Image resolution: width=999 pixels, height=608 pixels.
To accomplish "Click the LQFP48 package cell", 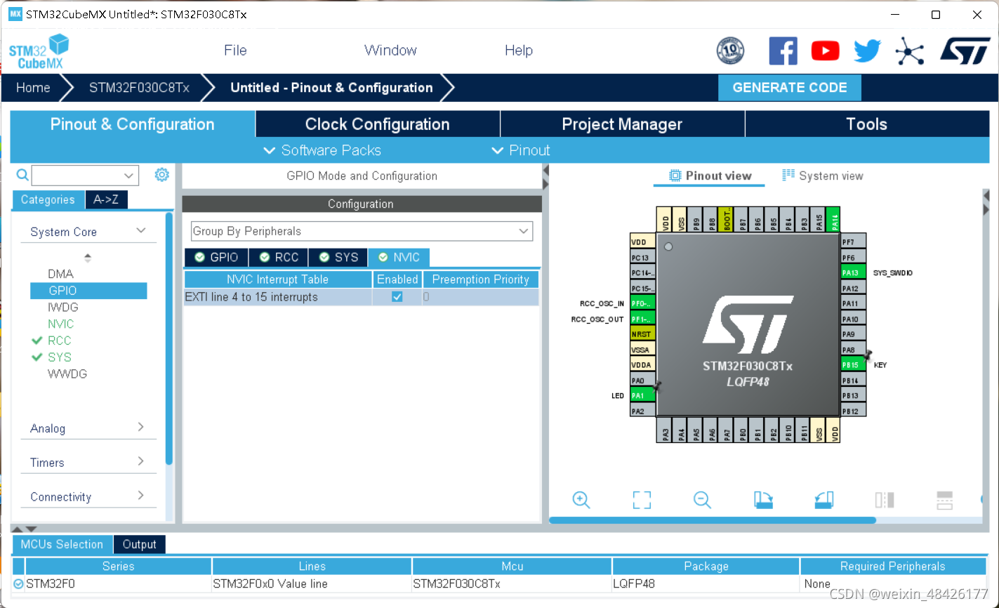I will (x=706, y=583).
